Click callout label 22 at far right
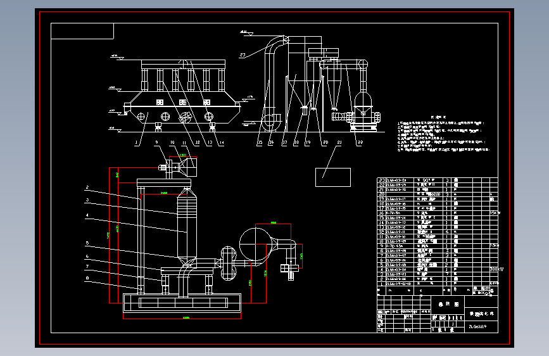Viewport: 549px width, 356px height. pos(360,143)
